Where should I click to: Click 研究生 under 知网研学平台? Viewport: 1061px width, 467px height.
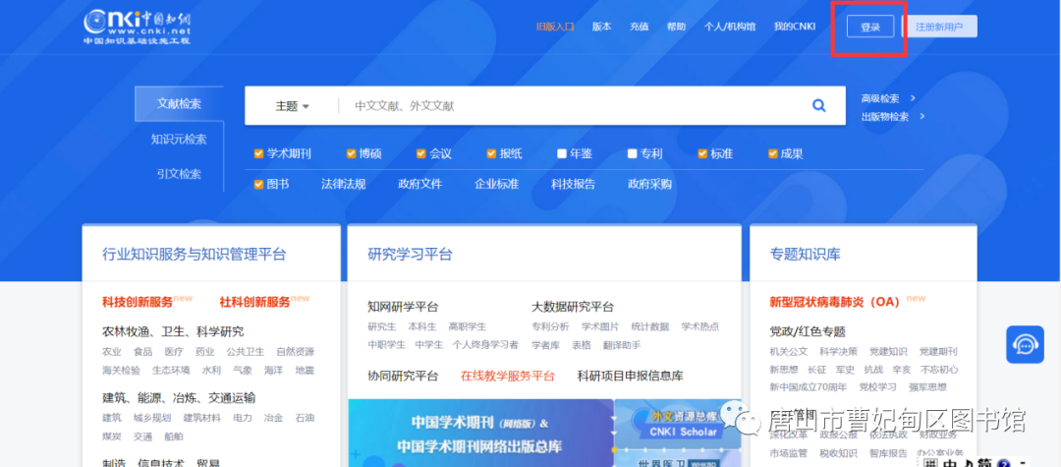381,326
